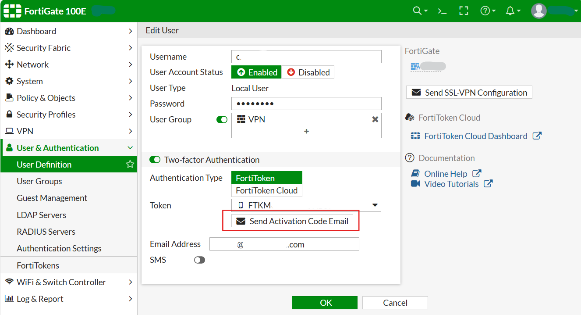This screenshot has width=581, height=315.
Task: Collapse User & Authentication section chevron
Action: (x=130, y=148)
